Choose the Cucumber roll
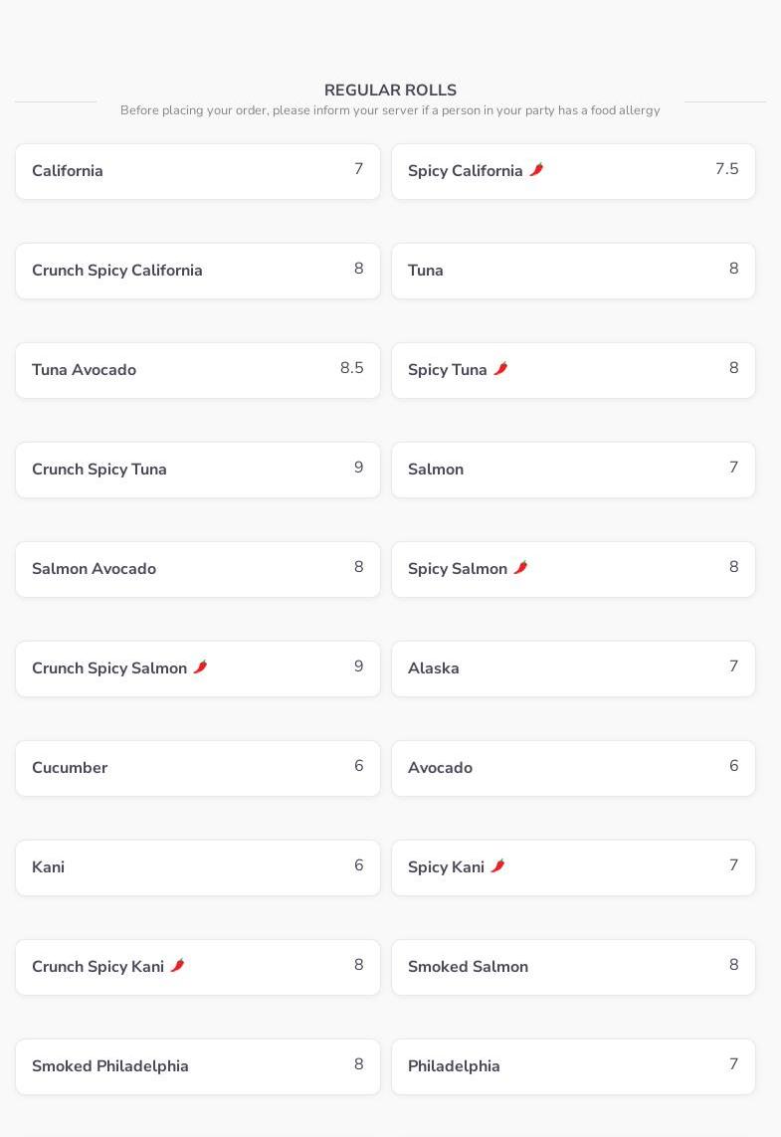 pyautogui.click(x=197, y=768)
